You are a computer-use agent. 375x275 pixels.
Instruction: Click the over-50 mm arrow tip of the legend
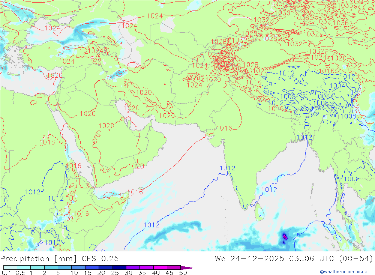[x=187, y=267]
